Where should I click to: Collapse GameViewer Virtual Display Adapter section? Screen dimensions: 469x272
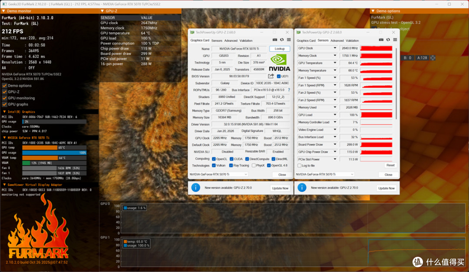4,185
